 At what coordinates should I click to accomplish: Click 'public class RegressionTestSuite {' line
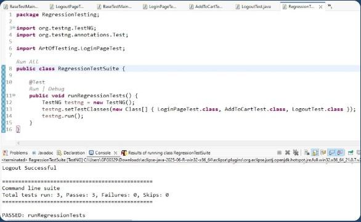70,69
